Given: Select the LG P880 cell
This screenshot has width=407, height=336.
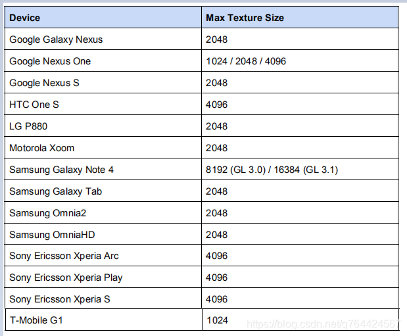Looking at the screenshot, I should pyautogui.click(x=29, y=126).
